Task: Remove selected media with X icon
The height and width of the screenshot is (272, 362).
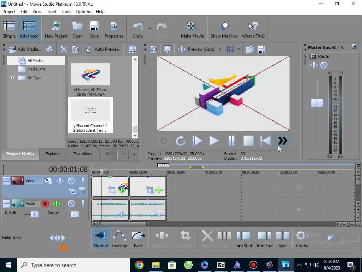Action: (x=64, y=49)
